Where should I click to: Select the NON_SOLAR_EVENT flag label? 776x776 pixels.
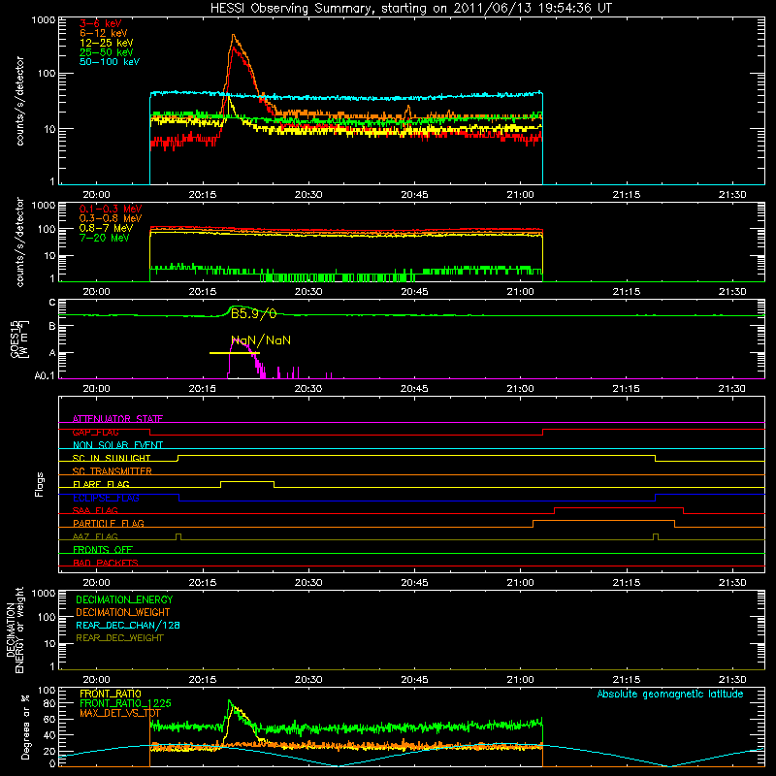click(117, 445)
